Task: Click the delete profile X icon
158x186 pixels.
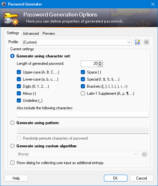Action: [146, 42]
